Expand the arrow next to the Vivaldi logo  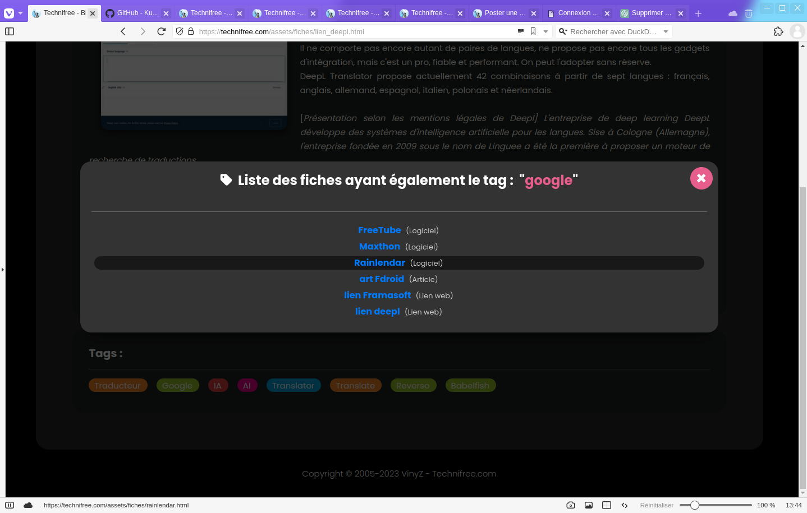21,13
